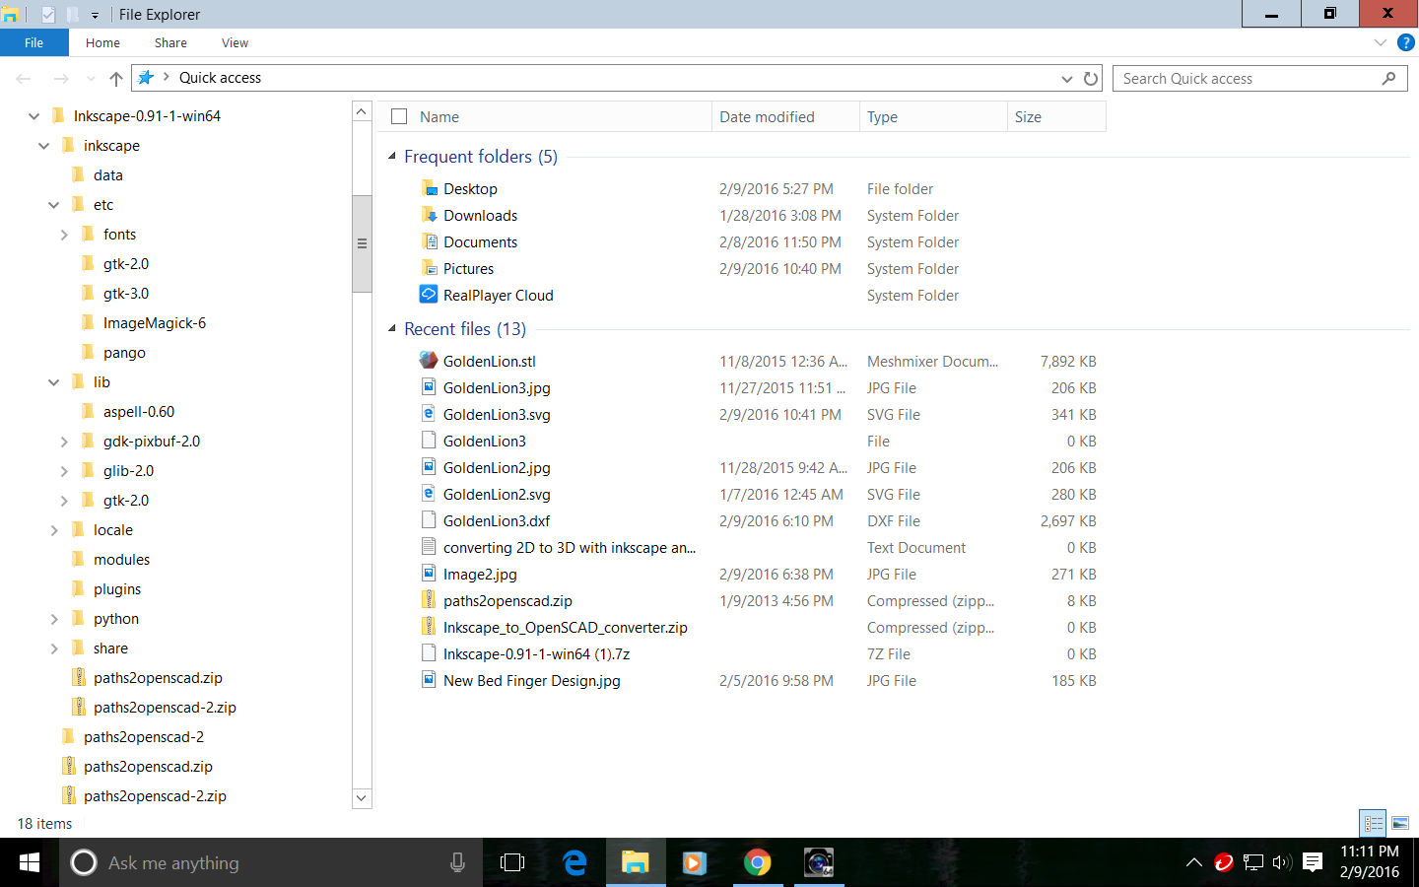
Task: Refresh the folder with the refresh icon
Action: tap(1090, 78)
